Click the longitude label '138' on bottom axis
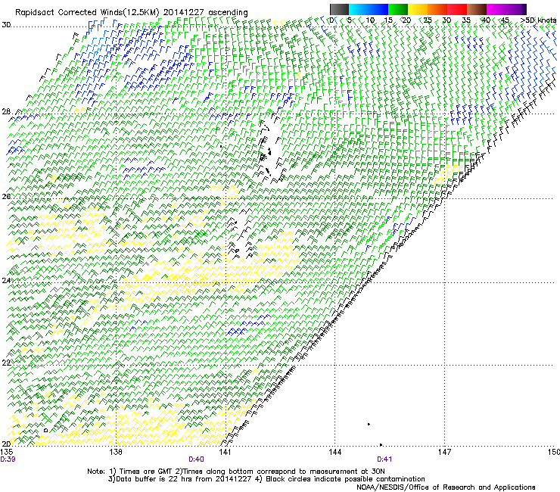560x492 pixels. (x=116, y=453)
